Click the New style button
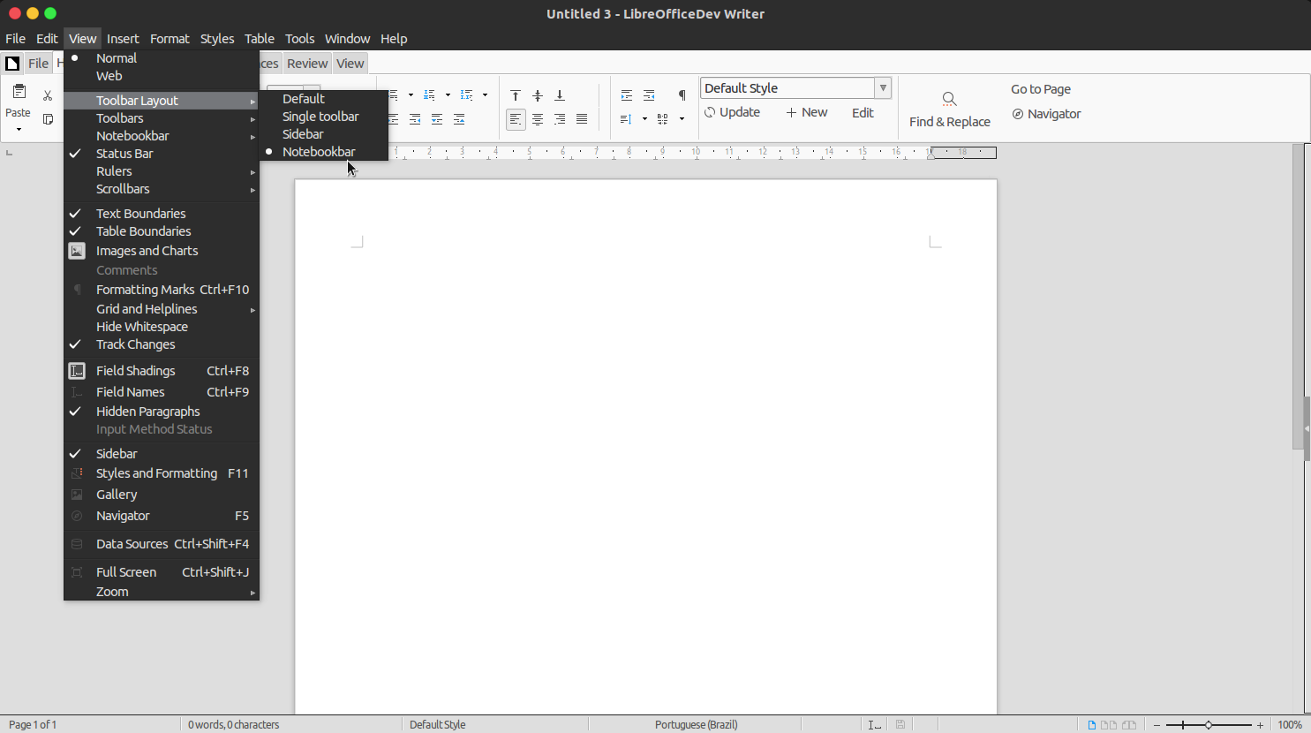 point(806,112)
